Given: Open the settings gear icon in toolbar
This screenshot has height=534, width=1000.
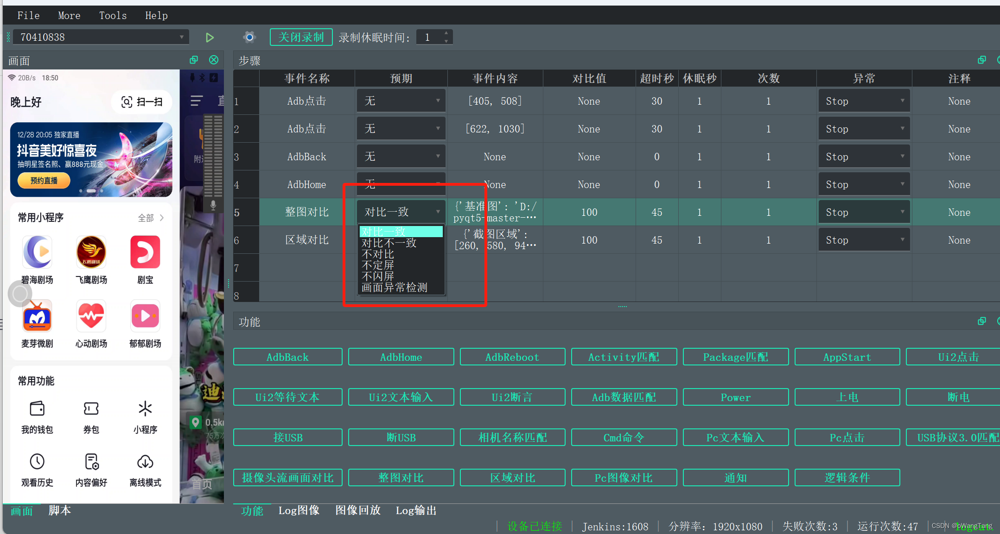Looking at the screenshot, I should click(x=249, y=37).
